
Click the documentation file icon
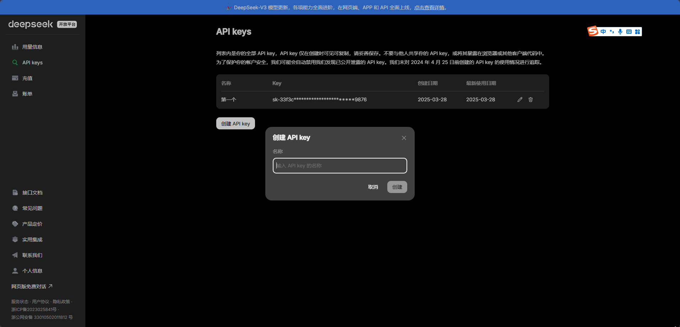tap(15, 193)
